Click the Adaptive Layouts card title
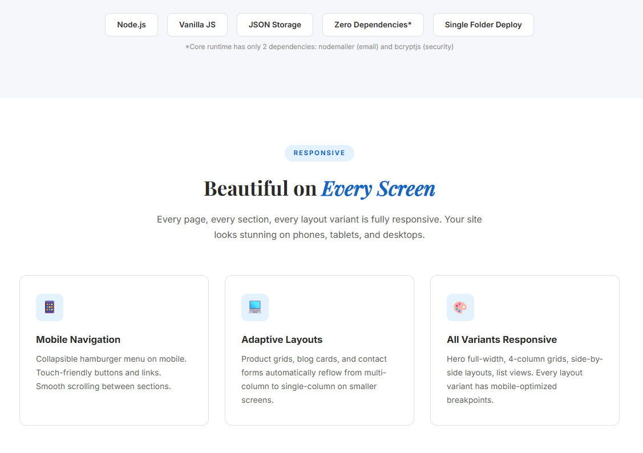This screenshot has height=453, width=643. coord(282,339)
